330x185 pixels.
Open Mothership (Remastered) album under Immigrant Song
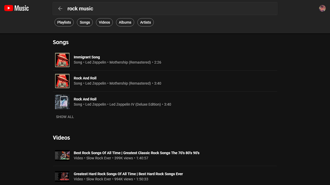pyautogui.click(x=130, y=62)
